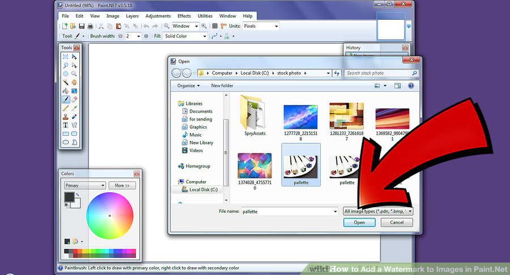Open the Edit menu
This screenshot has height=275, width=510.
pyautogui.click(x=79, y=16)
